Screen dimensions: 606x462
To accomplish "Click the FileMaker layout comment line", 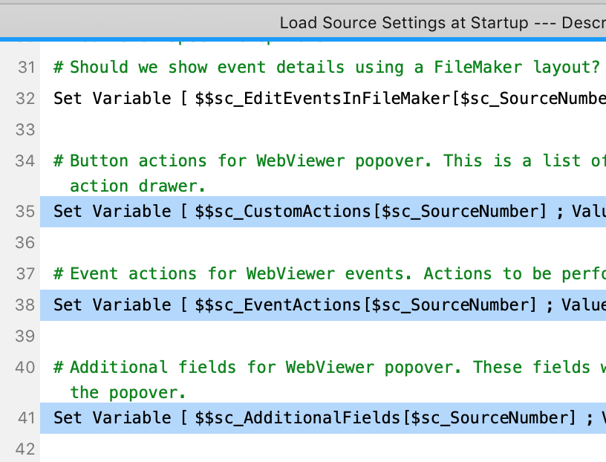I will [323, 68].
